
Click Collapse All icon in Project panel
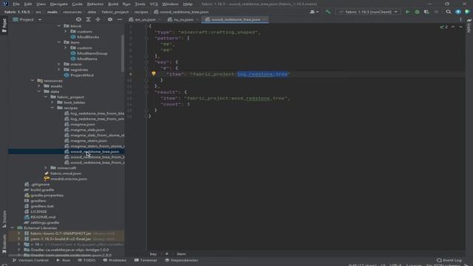click(98, 20)
